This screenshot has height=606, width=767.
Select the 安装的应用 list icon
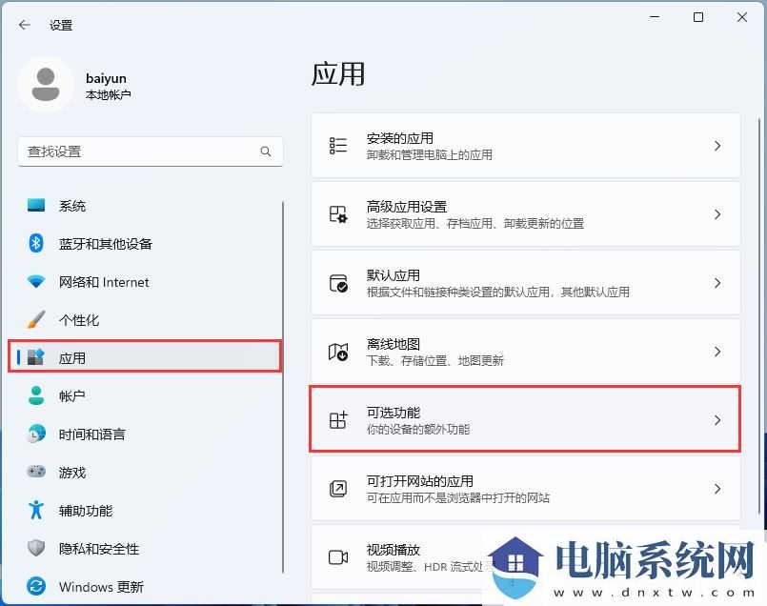[x=337, y=145]
